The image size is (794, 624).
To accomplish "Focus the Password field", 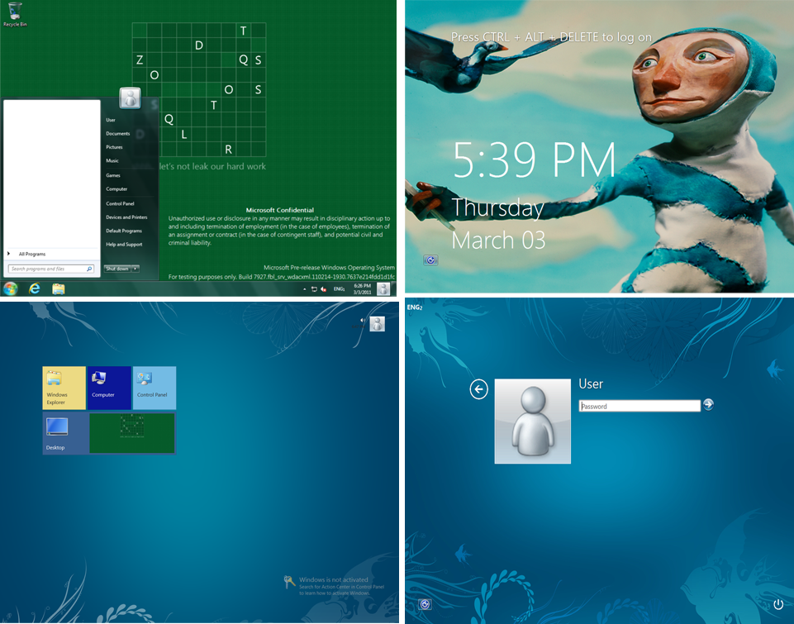I will 639,406.
